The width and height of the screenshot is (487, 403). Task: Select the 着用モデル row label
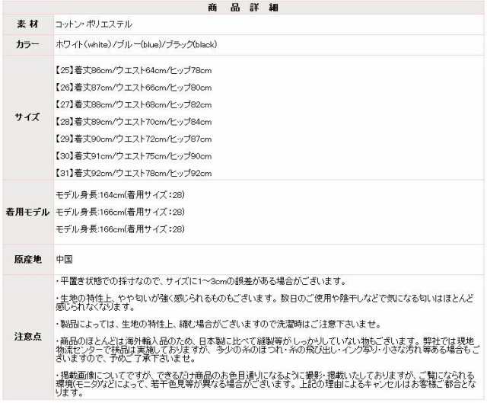pyautogui.click(x=27, y=212)
